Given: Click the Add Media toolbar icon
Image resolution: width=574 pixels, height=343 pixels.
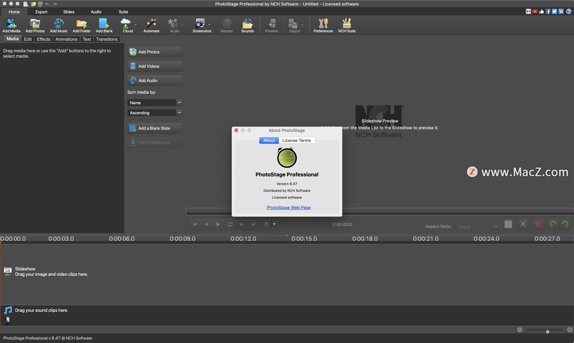Looking at the screenshot, I should [x=11, y=25].
